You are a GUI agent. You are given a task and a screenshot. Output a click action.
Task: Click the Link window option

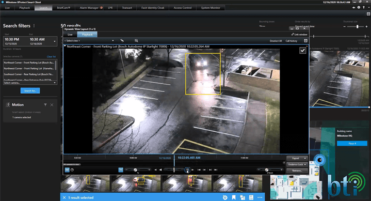(x=299, y=35)
